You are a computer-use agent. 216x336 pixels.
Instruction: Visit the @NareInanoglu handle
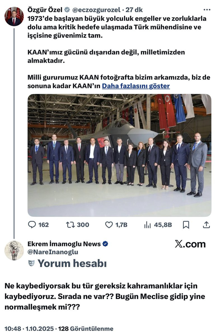[x=53, y=252]
